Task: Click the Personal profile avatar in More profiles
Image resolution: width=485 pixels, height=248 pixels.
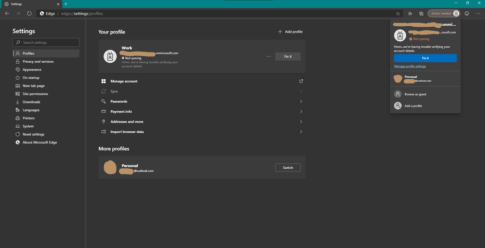Action: pyautogui.click(x=110, y=167)
